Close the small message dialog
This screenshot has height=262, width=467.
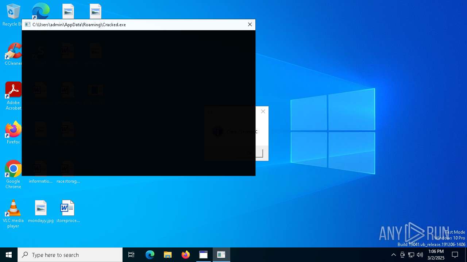click(x=263, y=111)
